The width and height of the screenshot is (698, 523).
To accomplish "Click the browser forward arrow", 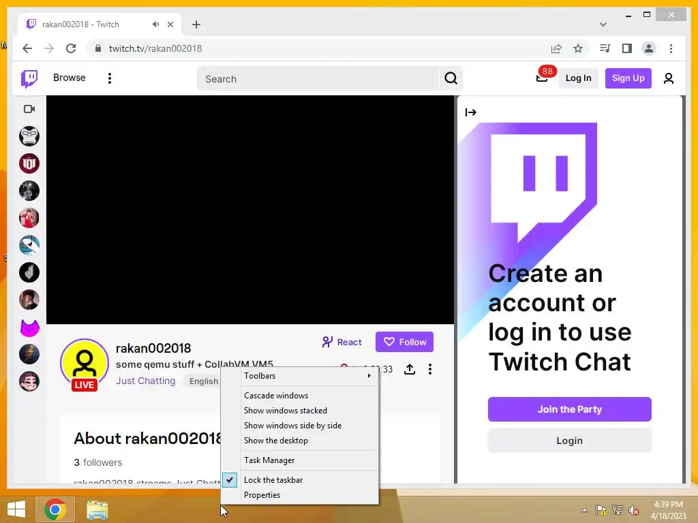I will pyautogui.click(x=49, y=48).
